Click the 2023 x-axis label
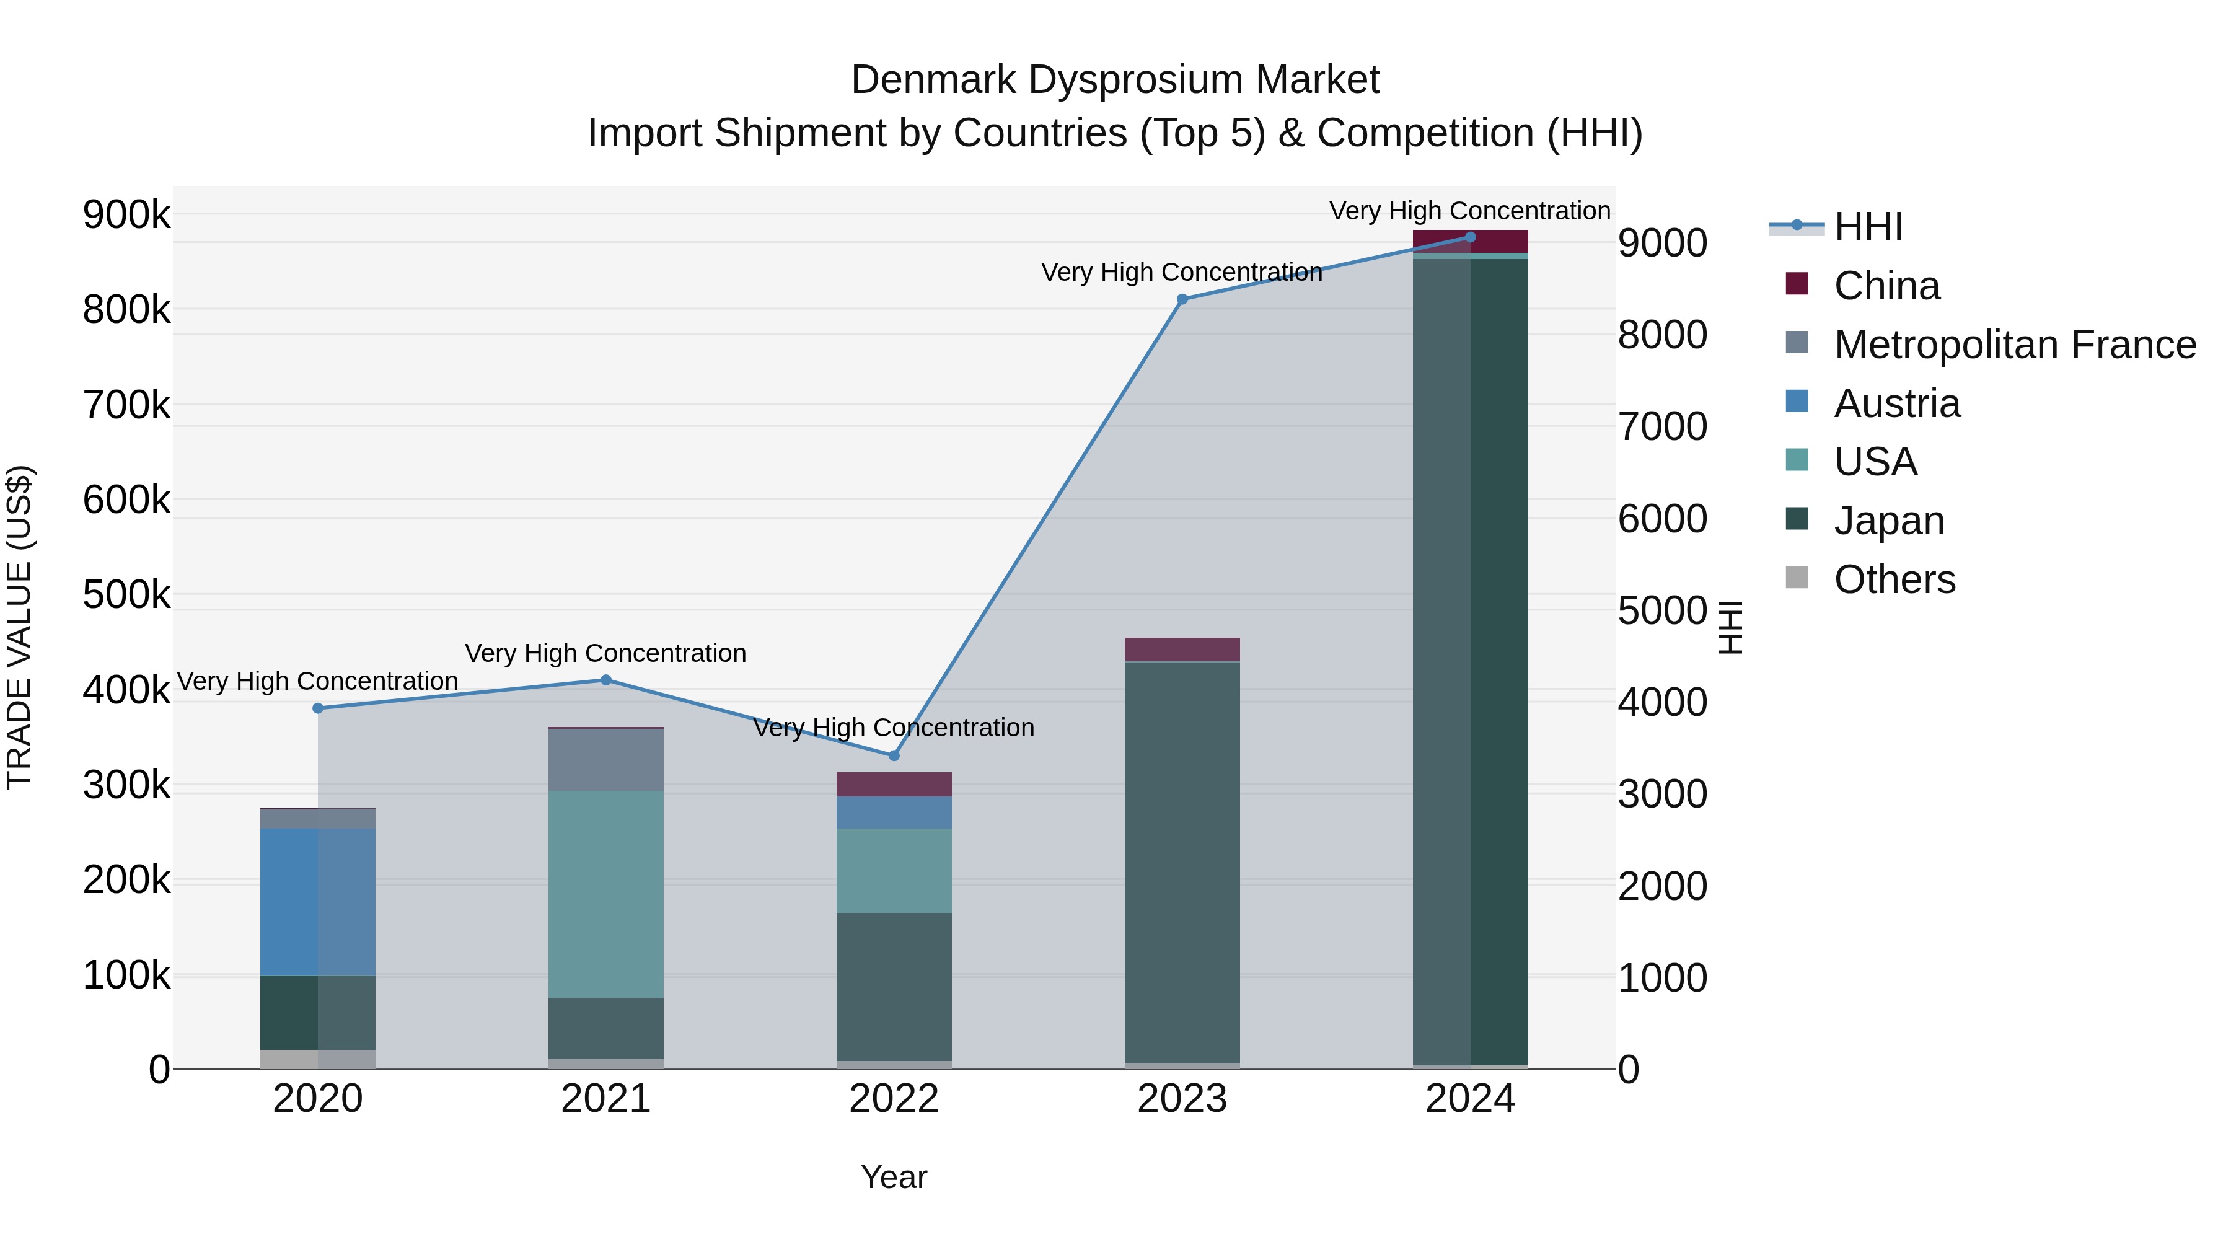This screenshot has height=1255, width=2231. pos(1182,1099)
